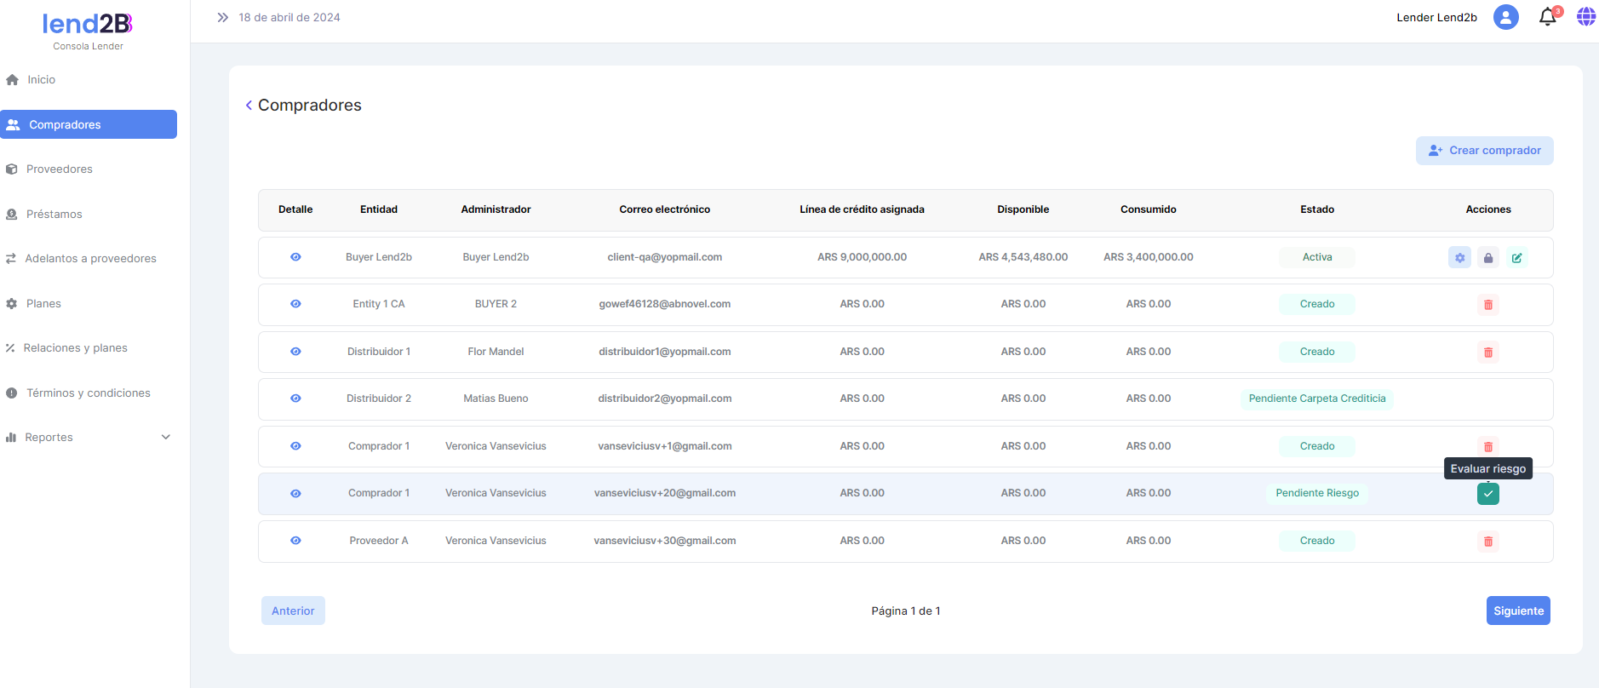Click the user profile avatar
1599x688 pixels.
point(1506,17)
